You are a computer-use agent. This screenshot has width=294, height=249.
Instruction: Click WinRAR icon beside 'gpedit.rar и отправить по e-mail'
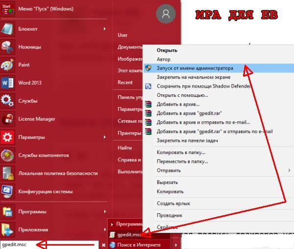click(x=148, y=132)
